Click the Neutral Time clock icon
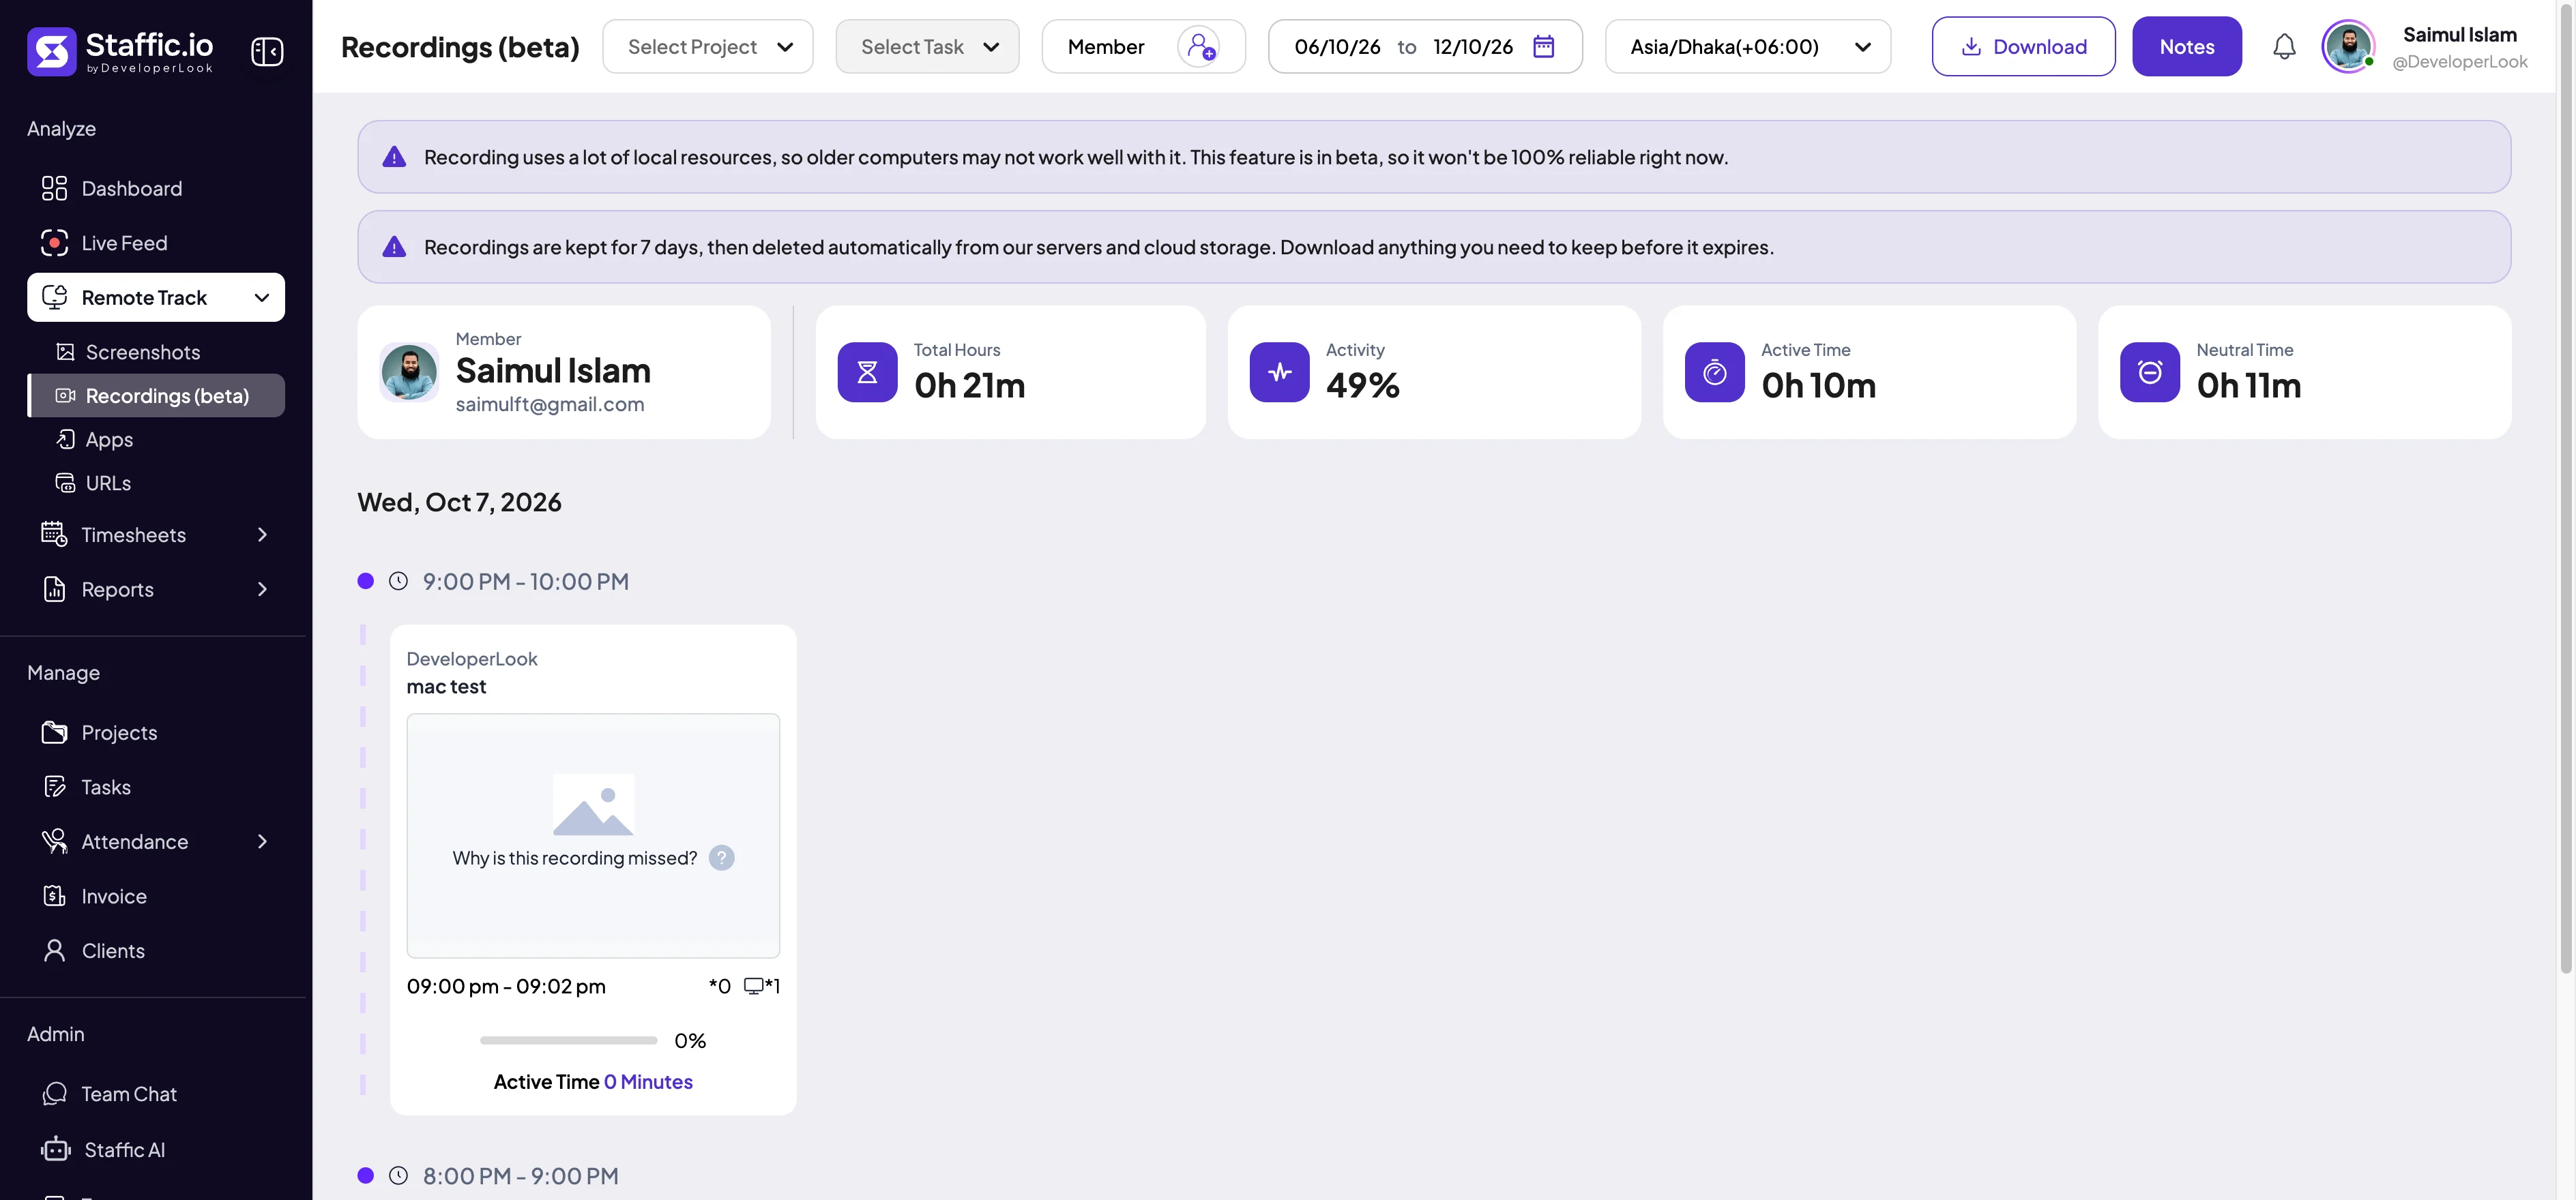Image resolution: width=2576 pixels, height=1200 pixels. 2149,373
